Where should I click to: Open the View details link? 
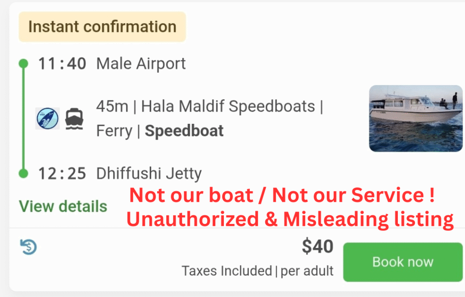(x=63, y=206)
